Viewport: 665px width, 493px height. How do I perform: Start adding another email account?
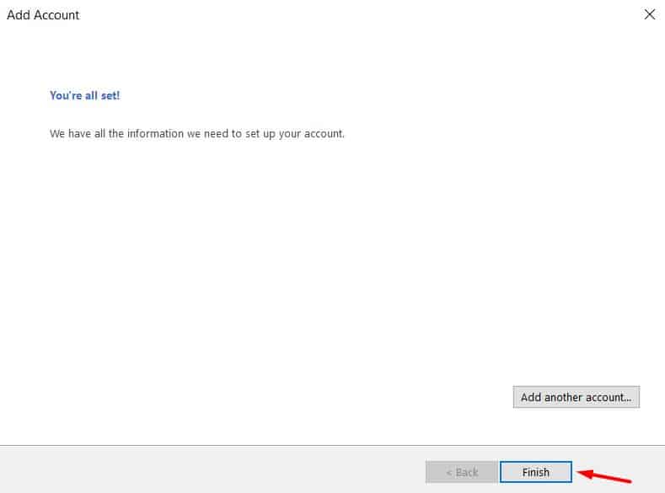[x=576, y=397]
